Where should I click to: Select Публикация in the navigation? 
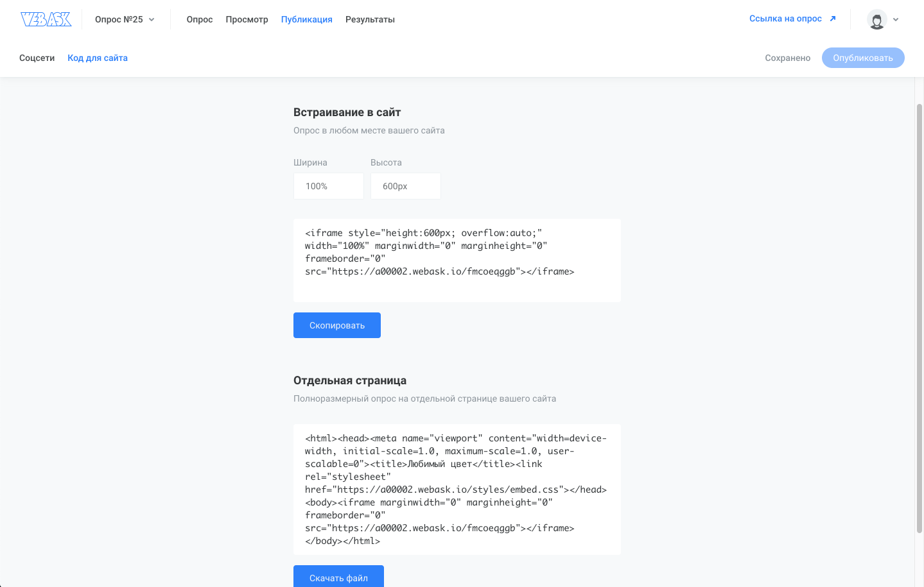306,19
